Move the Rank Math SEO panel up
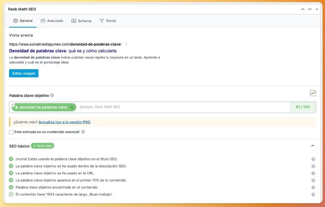 pyautogui.click(x=303, y=9)
